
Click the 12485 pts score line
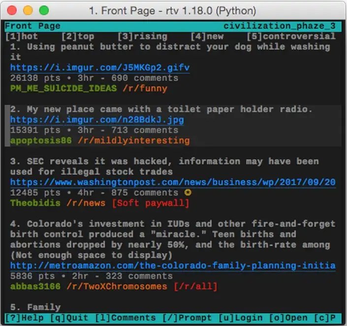pos(95,193)
